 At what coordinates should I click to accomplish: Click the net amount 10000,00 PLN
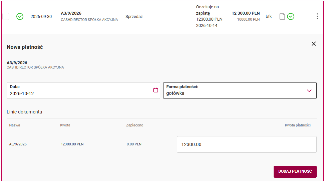(x=248, y=19)
